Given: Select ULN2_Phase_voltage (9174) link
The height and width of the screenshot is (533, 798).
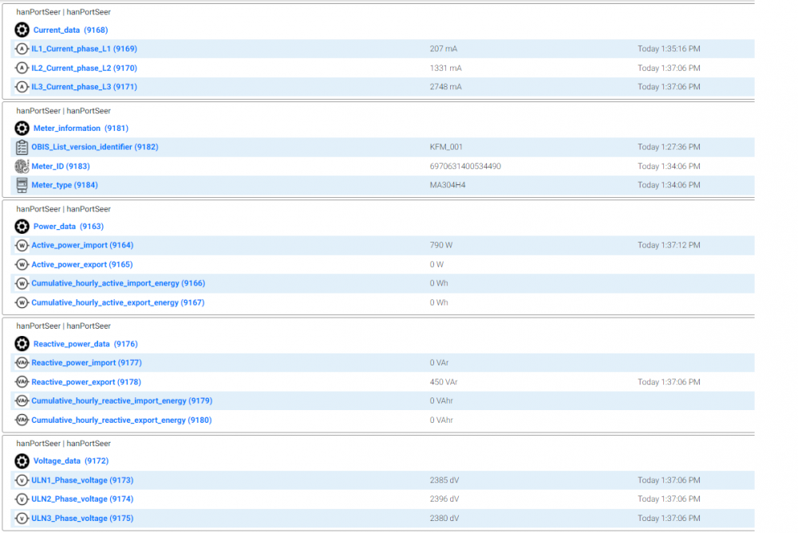Looking at the screenshot, I should coord(82,499).
